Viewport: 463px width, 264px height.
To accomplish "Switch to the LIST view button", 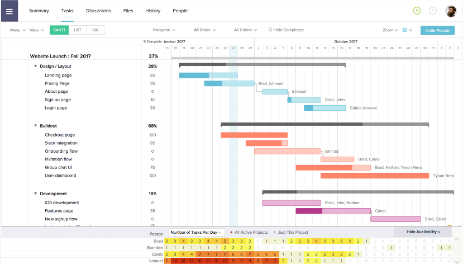I will 78,30.
